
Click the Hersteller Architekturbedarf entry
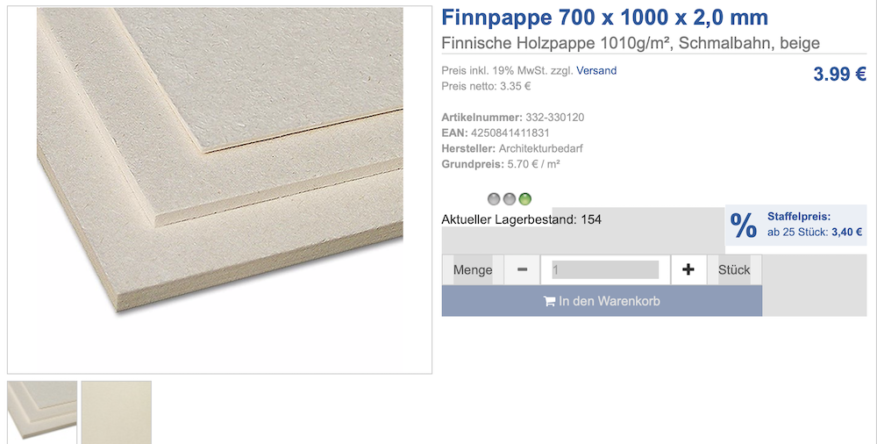pyautogui.click(x=512, y=149)
